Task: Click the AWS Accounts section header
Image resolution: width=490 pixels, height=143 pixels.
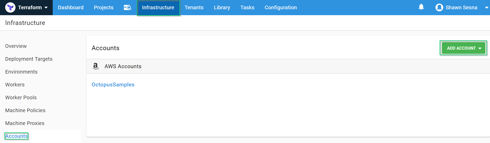Action: pyautogui.click(x=123, y=66)
